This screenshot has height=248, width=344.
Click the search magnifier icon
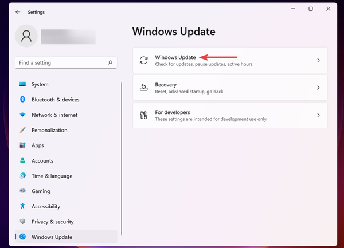click(110, 62)
